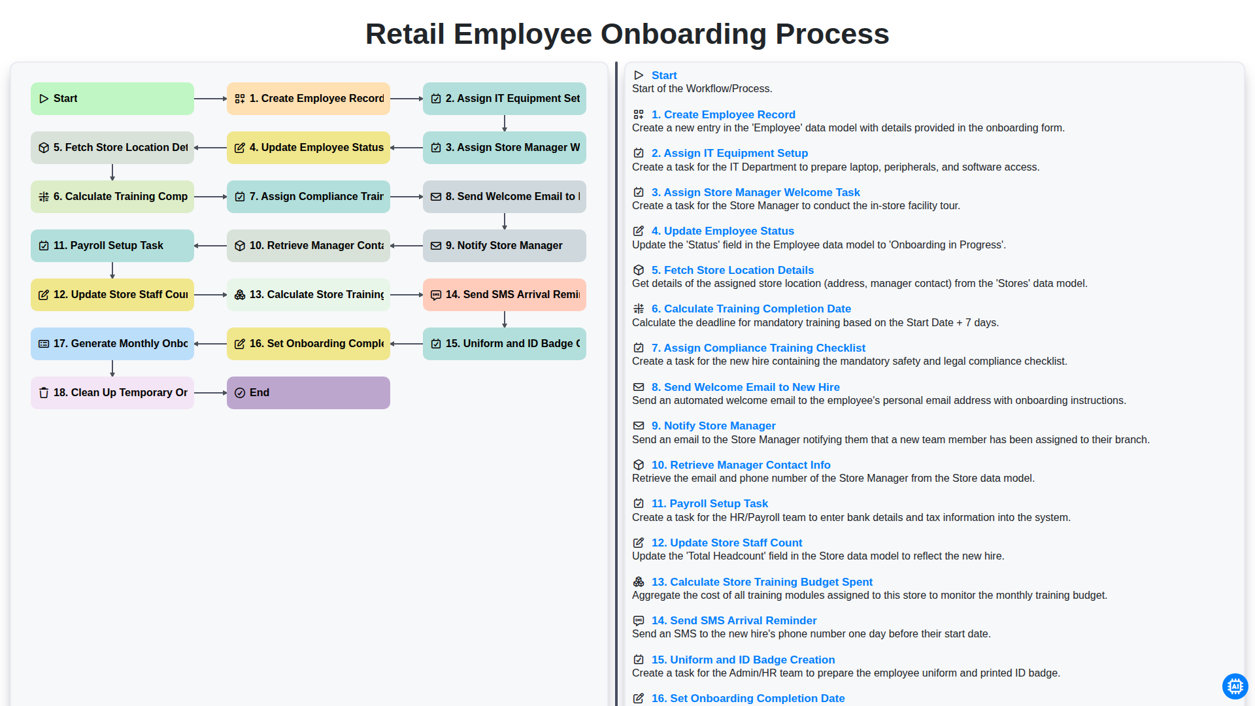The height and width of the screenshot is (706, 1255).
Task: Open the 11. Payroll Setup Task link
Action: 709,503
